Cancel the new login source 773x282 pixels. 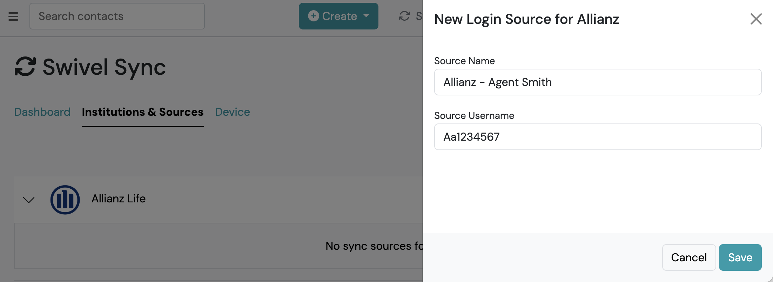(x=689, y=257)
